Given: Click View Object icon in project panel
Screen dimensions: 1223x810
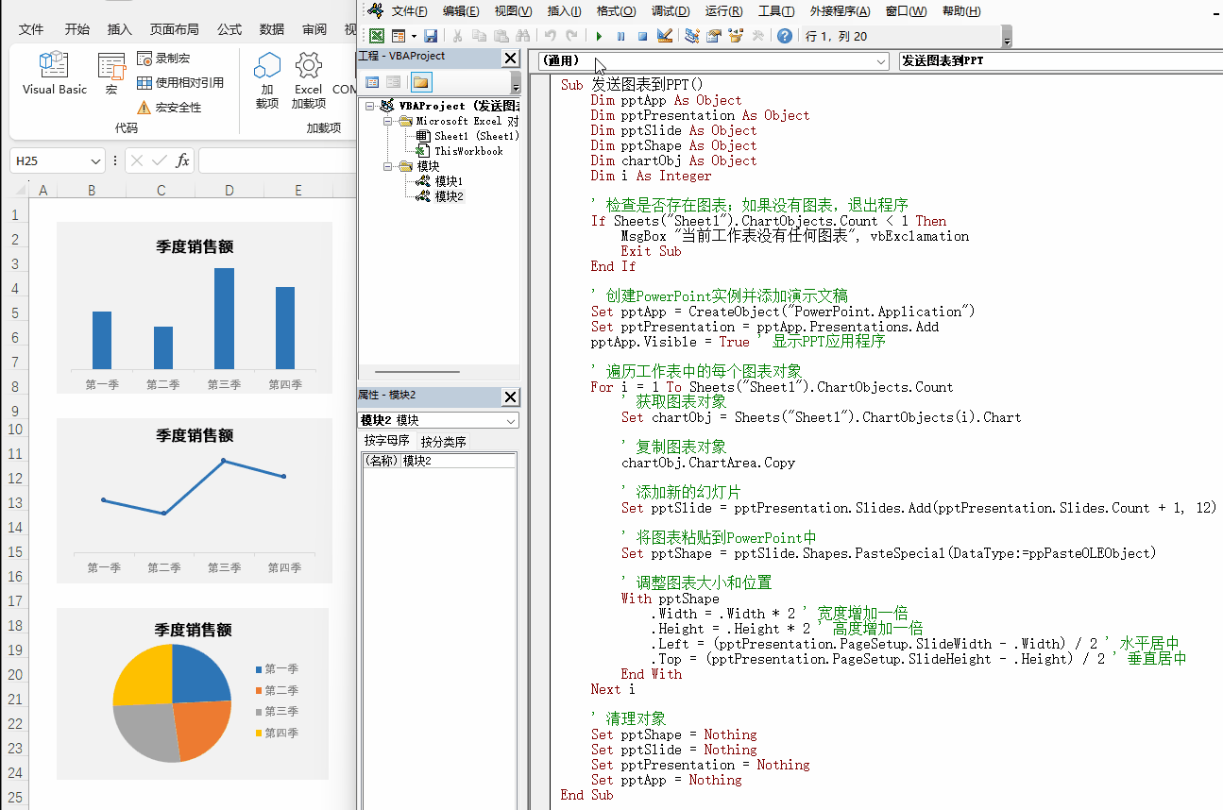Looking at the screenshot, I should (394, 82).
